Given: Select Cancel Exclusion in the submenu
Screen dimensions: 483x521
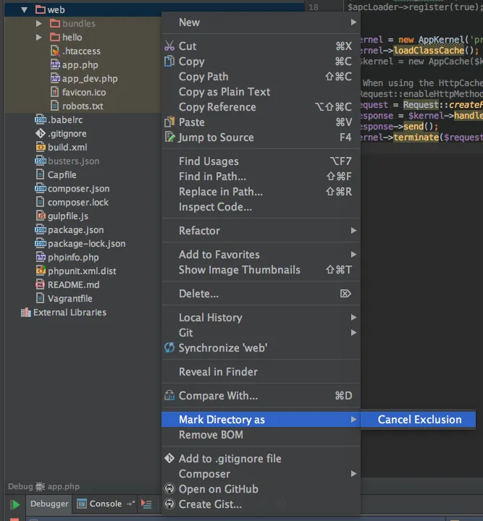Looking at the screenshot, I should click(419, 420).
